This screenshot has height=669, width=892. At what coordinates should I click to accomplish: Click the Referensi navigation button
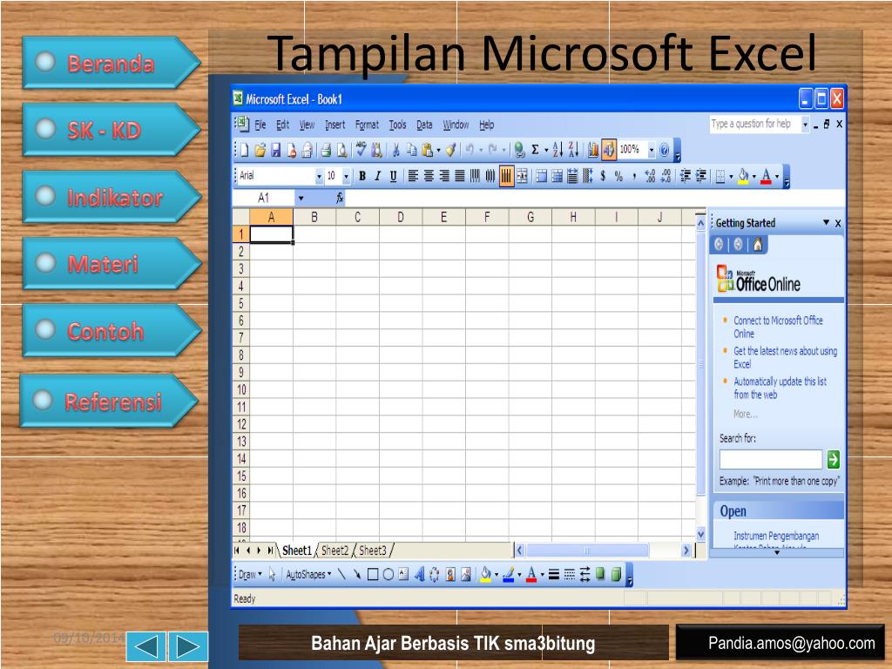click(109, 401)
